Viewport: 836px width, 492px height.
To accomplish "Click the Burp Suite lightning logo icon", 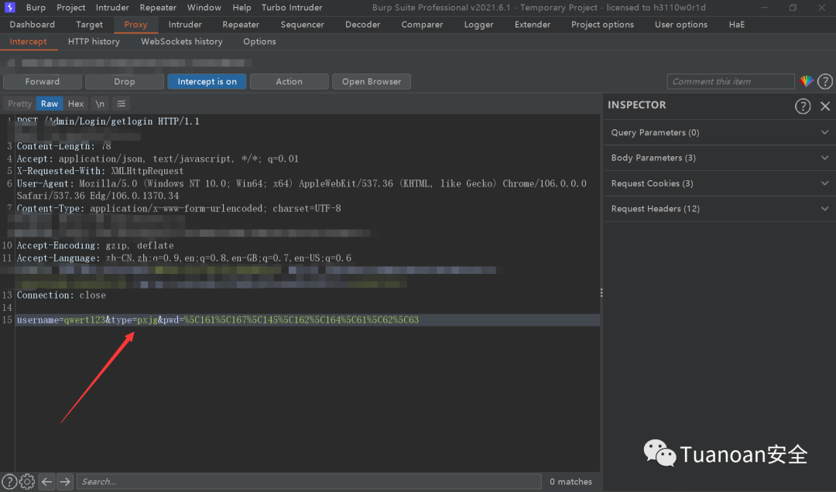I will point(9,8).
